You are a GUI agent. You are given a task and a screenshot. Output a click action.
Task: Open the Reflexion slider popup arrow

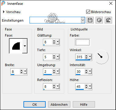click(58, 87)
